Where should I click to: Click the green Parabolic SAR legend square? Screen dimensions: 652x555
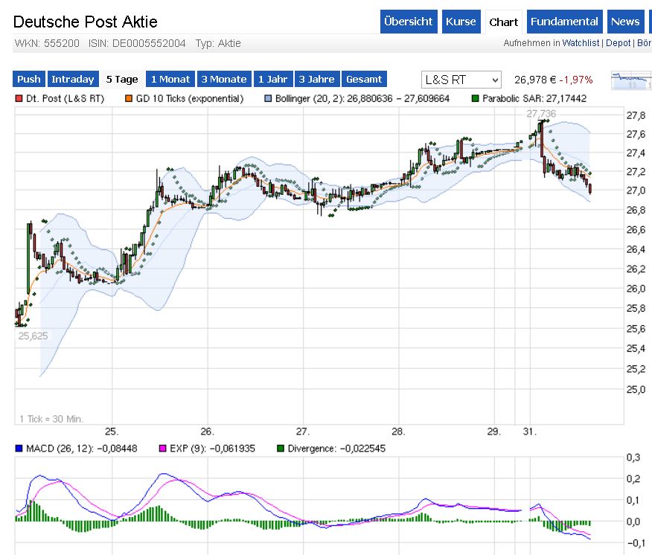[476, 98]
